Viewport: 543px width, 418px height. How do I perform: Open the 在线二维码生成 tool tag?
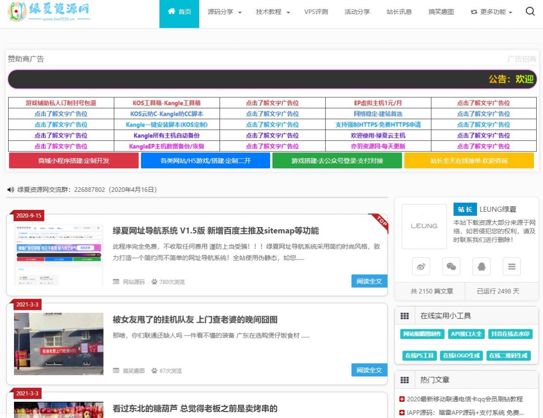[x=509, y=356]
